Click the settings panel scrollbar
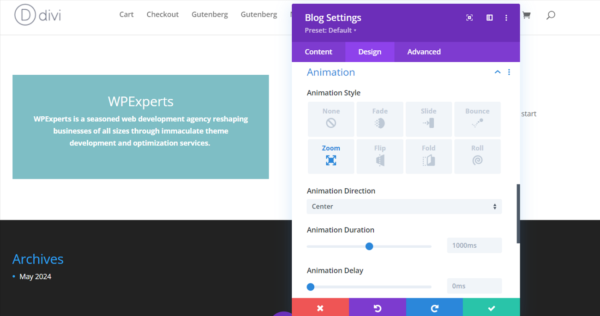600x316 pixels. point(518,214)
